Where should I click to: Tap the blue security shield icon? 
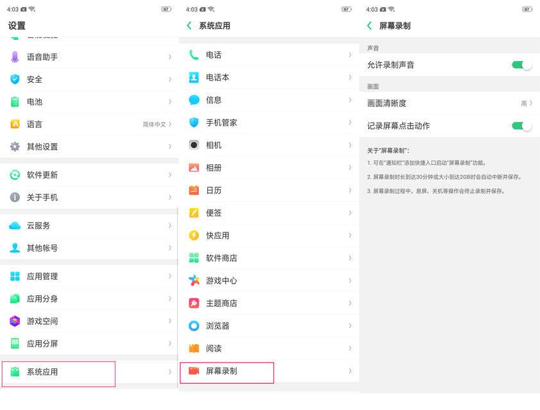pyautogui.click(x=15, y=80)
